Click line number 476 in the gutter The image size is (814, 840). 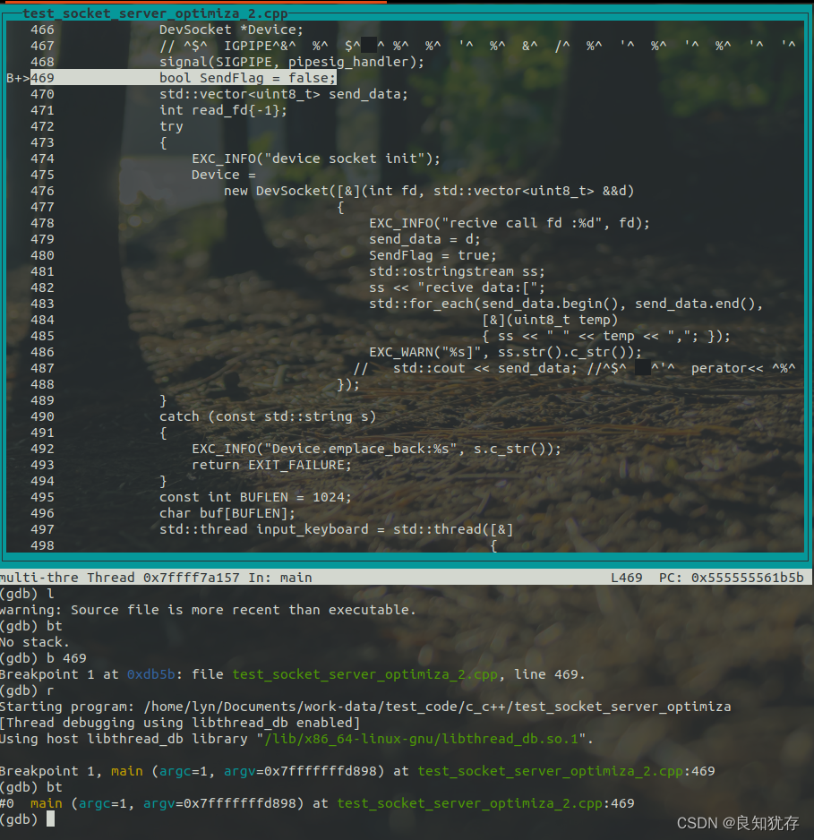pyautogui.click(x=42, y=191)
